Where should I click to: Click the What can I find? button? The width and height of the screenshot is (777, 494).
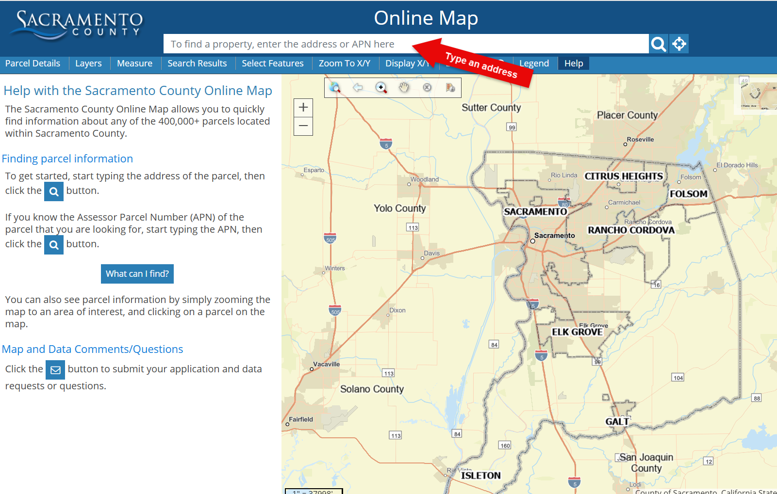pos(137,274)
